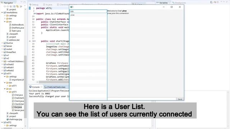Viewport: 230px width, 129px height.
Task: Click the chatImage.jpg globe icon
Action: (x=7, y=119)
